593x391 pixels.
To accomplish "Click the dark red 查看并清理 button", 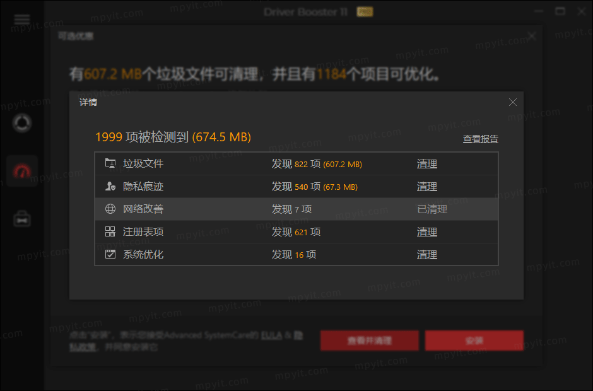I will click(x=370, y=341).
